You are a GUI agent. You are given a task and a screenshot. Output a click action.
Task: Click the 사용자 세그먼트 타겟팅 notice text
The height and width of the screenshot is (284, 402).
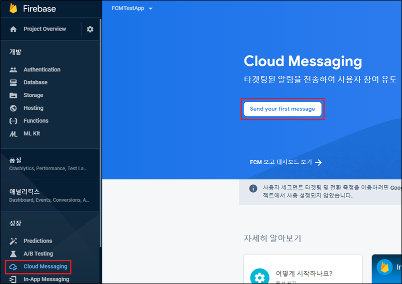332,192
